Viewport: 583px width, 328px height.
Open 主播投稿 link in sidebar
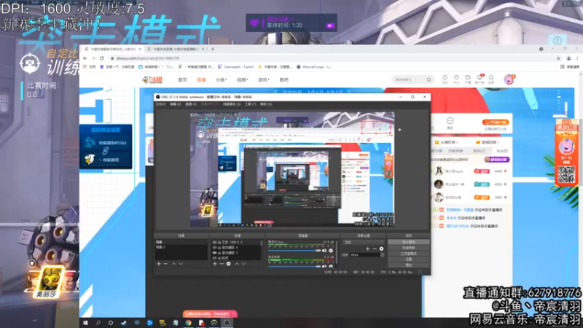point(447,142)
